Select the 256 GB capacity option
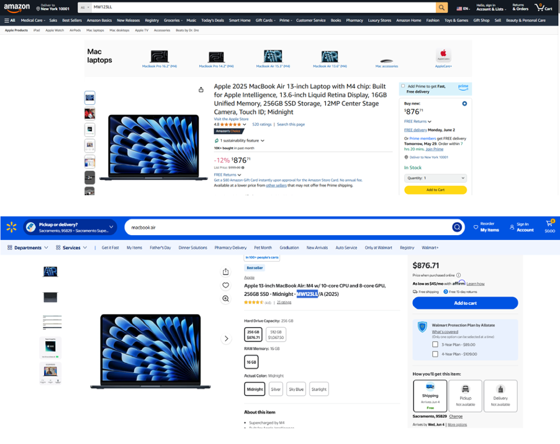 [x=253, y=335]
